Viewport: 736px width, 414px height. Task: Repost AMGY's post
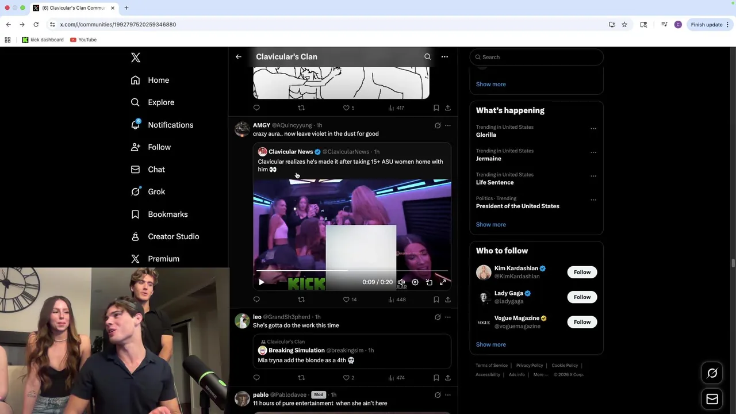click(301, 300)
